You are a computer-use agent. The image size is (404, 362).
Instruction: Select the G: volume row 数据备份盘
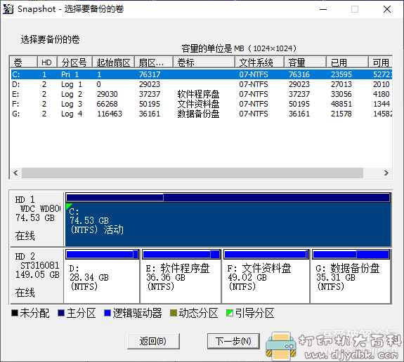(201, 114)
